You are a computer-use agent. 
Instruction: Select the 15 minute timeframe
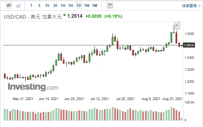click(x=47, y=6)
